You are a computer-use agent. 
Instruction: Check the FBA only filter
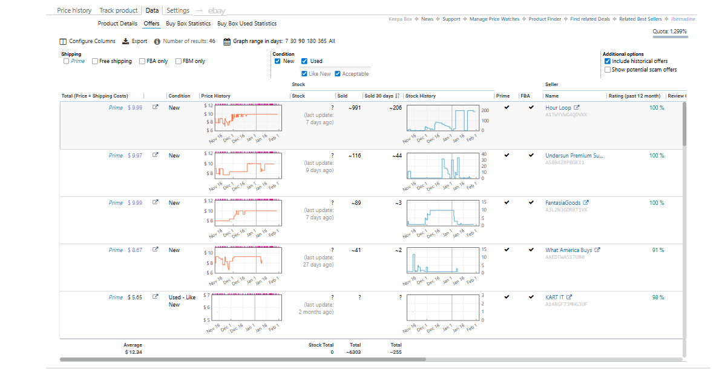pyautogui.click(x=142, y=61)
